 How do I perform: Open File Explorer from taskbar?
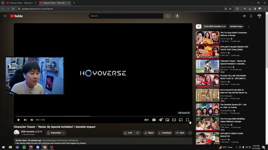click(x=10, y=147)
